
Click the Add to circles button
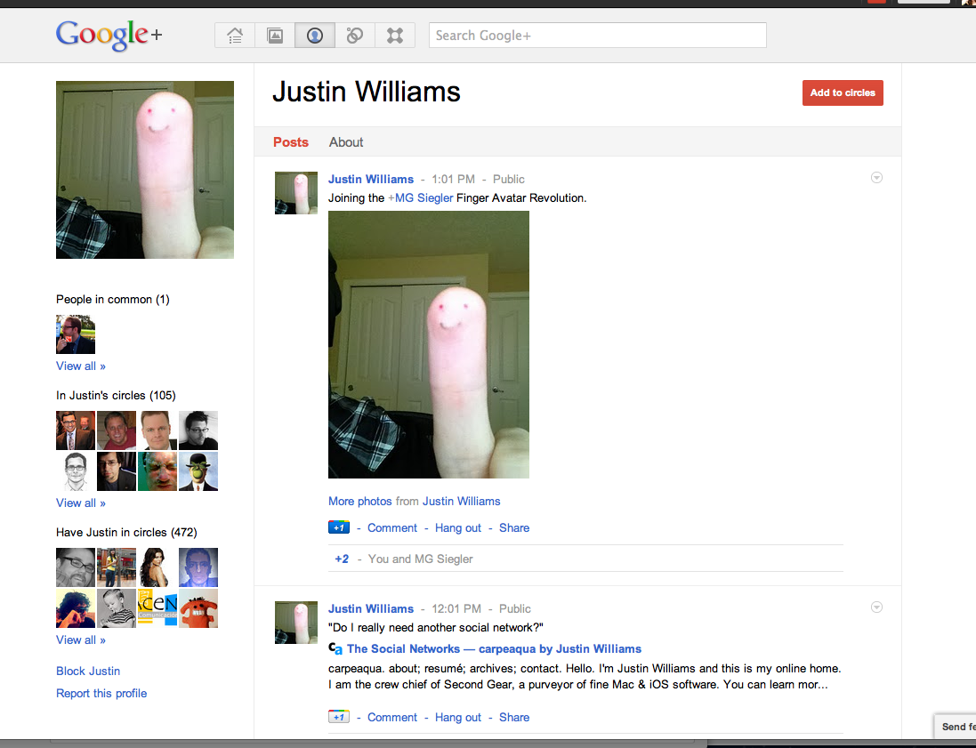click(843, 92)
